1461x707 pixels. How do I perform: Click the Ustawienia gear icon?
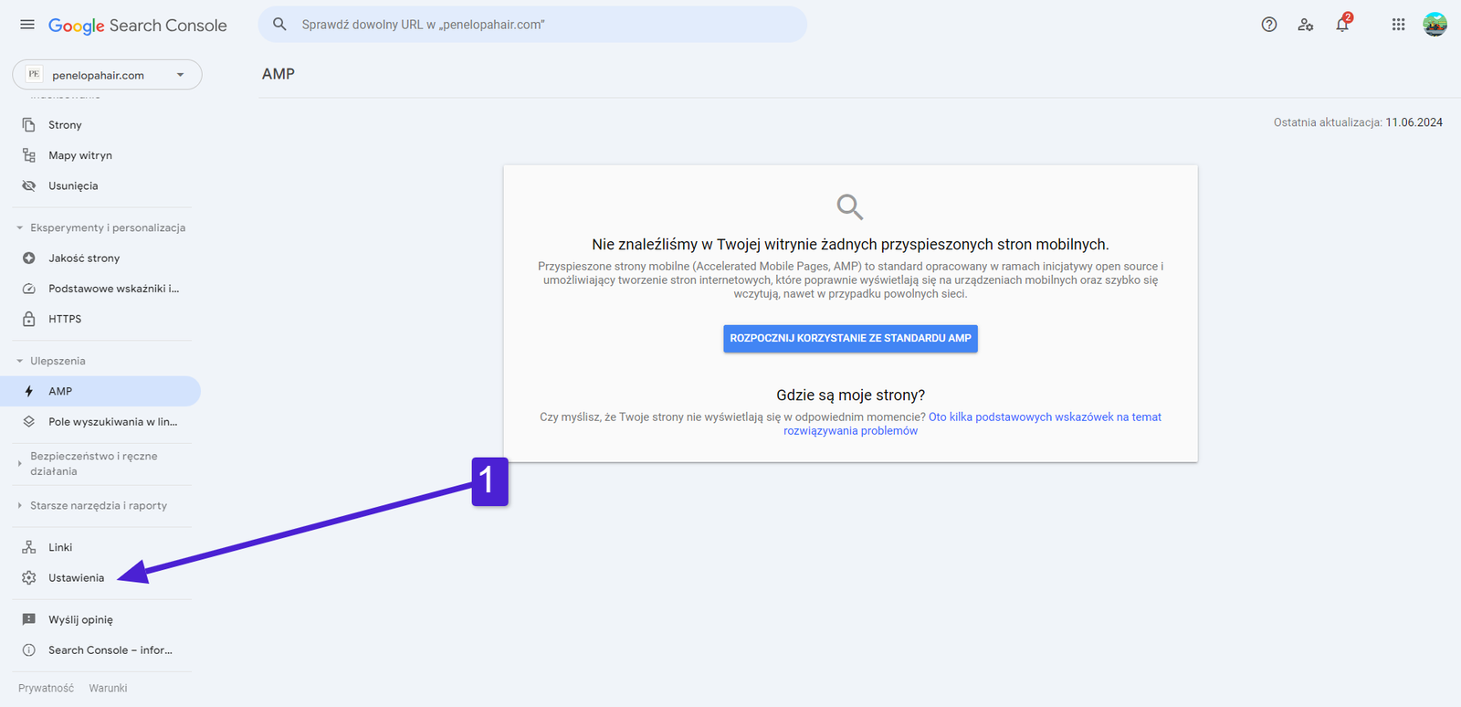point(29,577)
